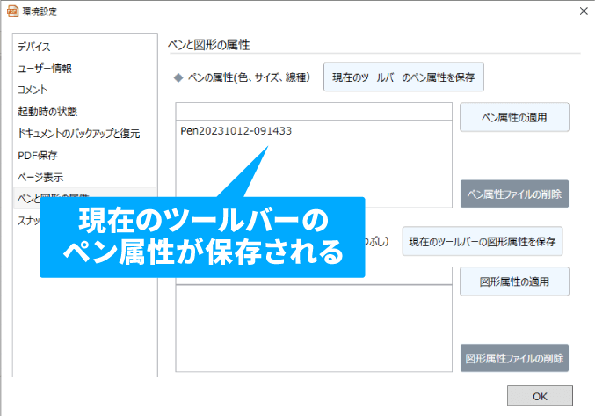Select ドキュメントのバックアップと復元 in the list

pyautogui.click(x=79, y=134)
